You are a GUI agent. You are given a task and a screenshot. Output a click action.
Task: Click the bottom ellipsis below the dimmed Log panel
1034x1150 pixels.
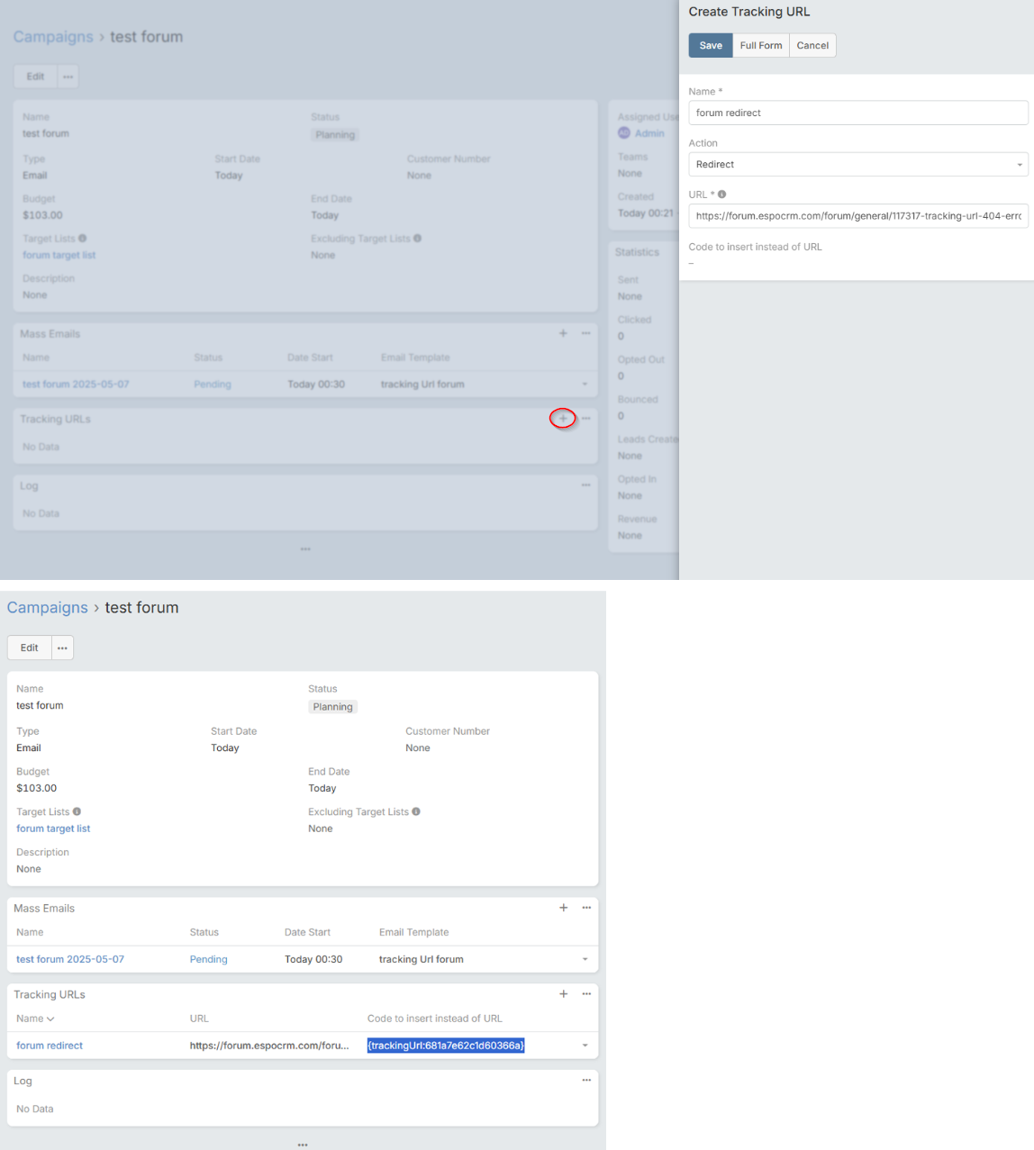[x=305, y=549]
